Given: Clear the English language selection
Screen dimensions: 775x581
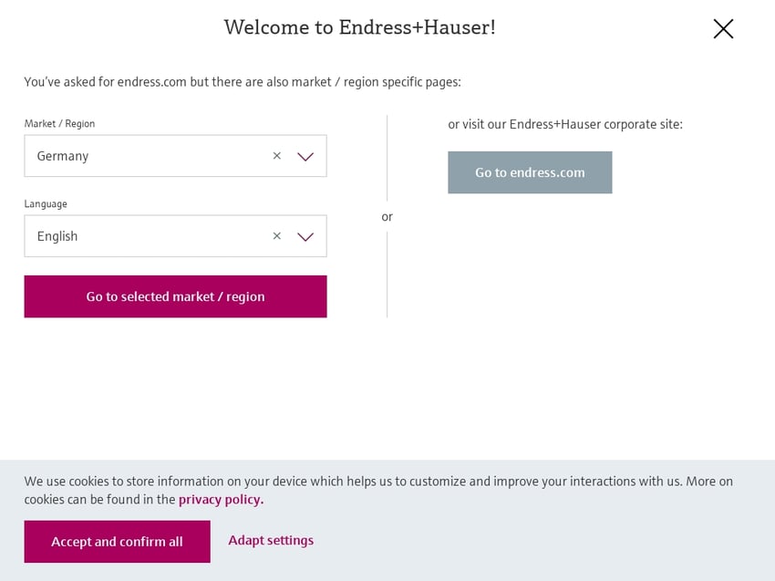Looking at the screenshot, I should tap(277, 236).
